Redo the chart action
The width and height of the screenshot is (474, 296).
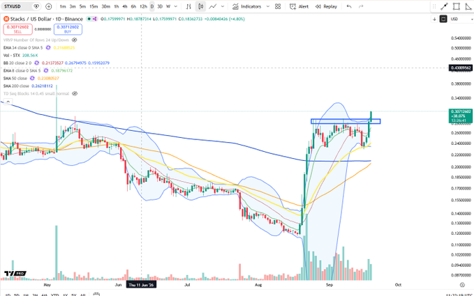tap(361, 6)
